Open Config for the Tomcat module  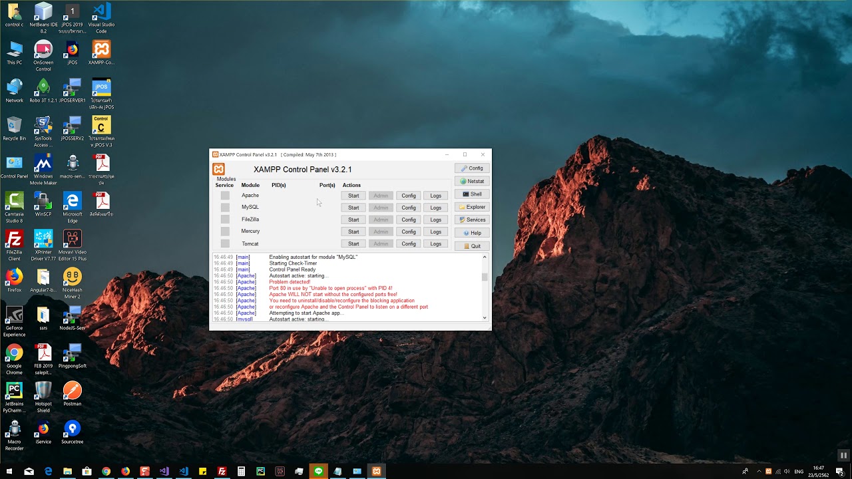409,243
